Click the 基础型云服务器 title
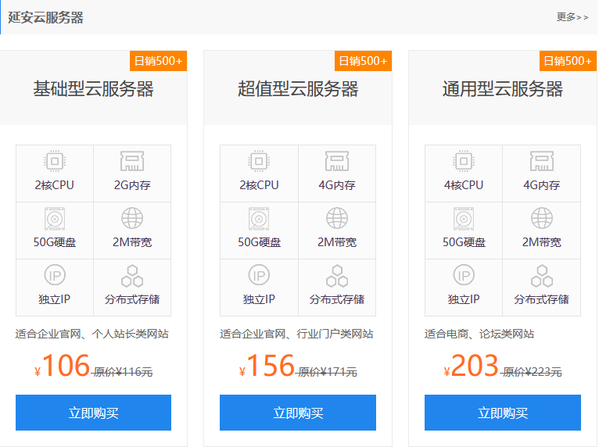 click(x=93, y=89)
